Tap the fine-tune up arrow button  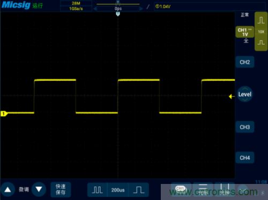pos(8,189)
